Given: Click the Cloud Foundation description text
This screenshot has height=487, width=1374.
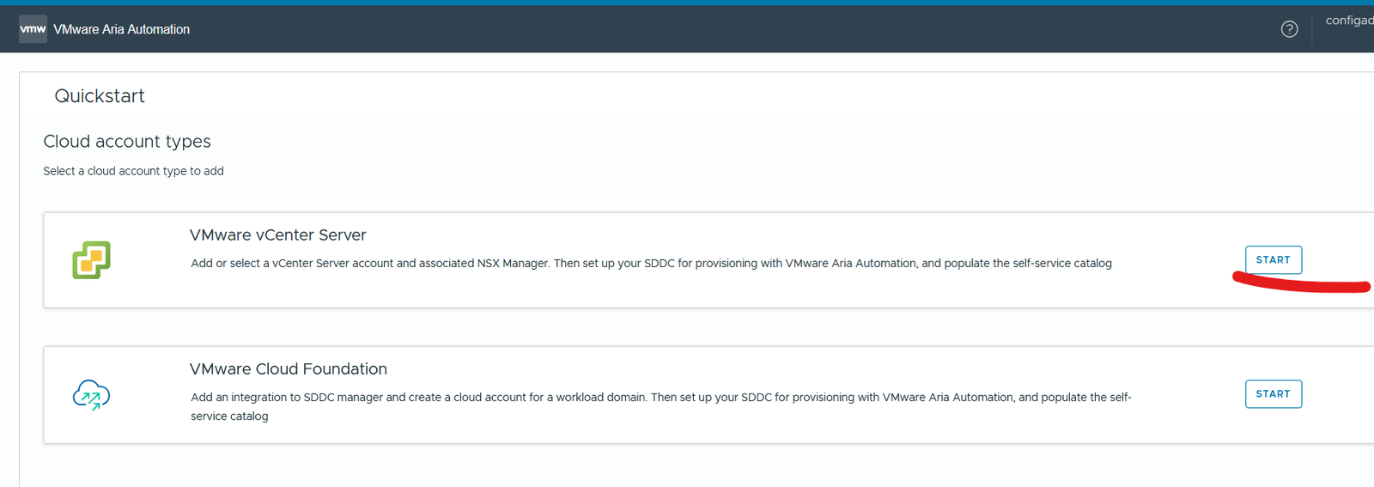Looking at the screenshot, I should click(x=661, y=406).
